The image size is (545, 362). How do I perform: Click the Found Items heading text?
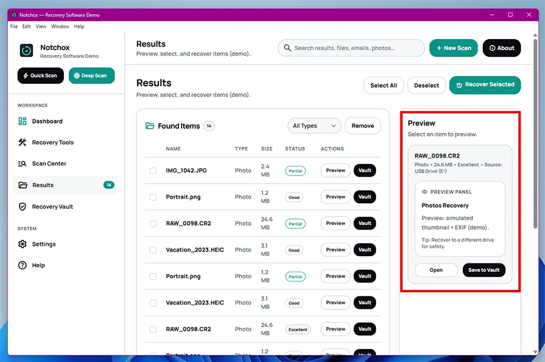point(179,126)
